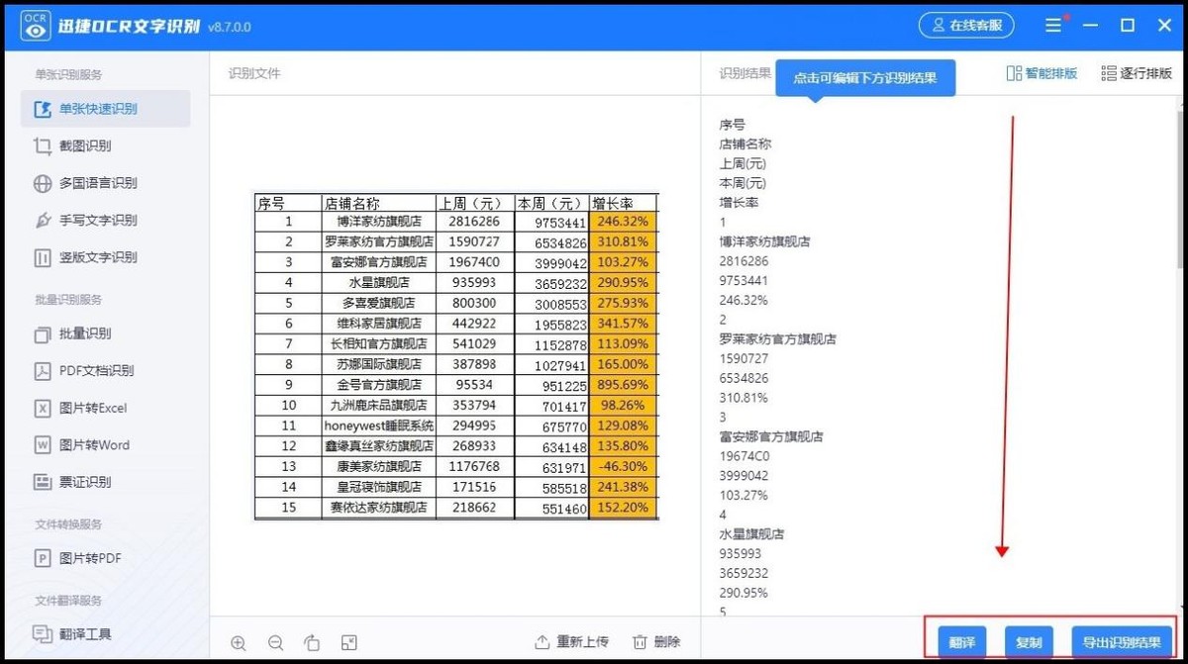Switch to 智能排版 smart layout mode
This screenshot has width=1188, height=664.
(x=1041, y=72)
